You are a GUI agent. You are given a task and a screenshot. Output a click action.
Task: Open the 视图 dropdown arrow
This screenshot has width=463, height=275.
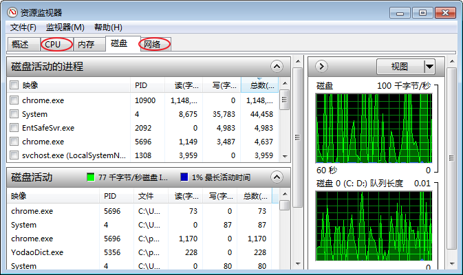point(429,67)
